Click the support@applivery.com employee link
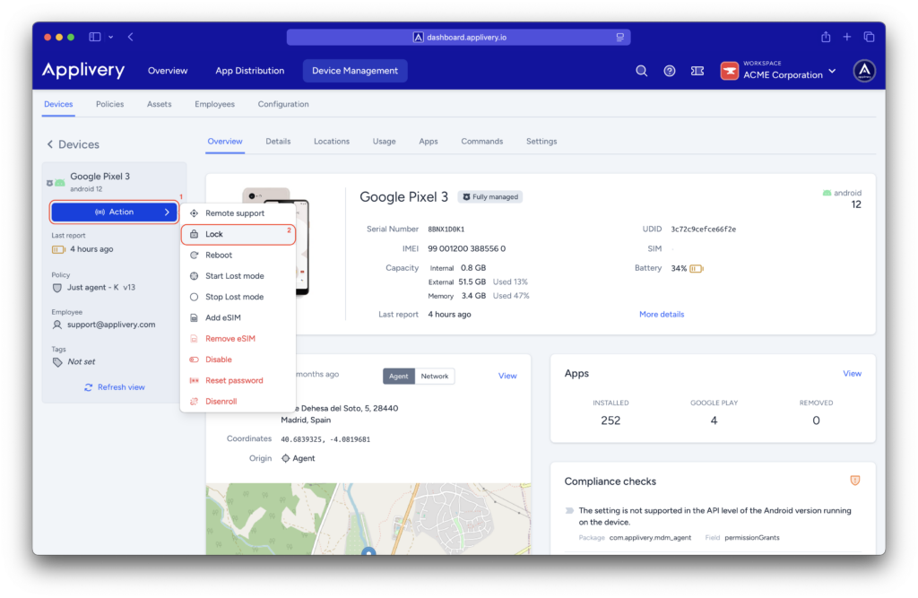The width and height of the screenshot is (918, 598). [111, 325]
